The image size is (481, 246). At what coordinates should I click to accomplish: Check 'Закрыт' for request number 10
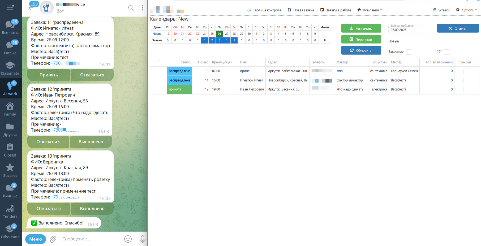click(x=466, y=71)
